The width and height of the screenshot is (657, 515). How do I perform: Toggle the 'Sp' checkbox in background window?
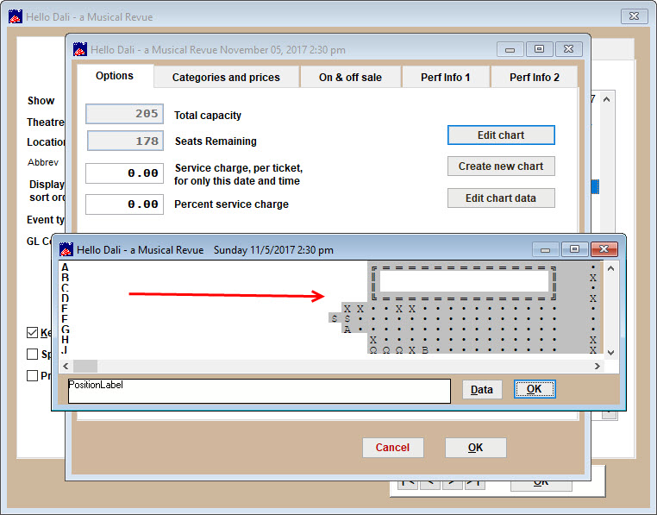pyautogui.click(x=32, y=354)
